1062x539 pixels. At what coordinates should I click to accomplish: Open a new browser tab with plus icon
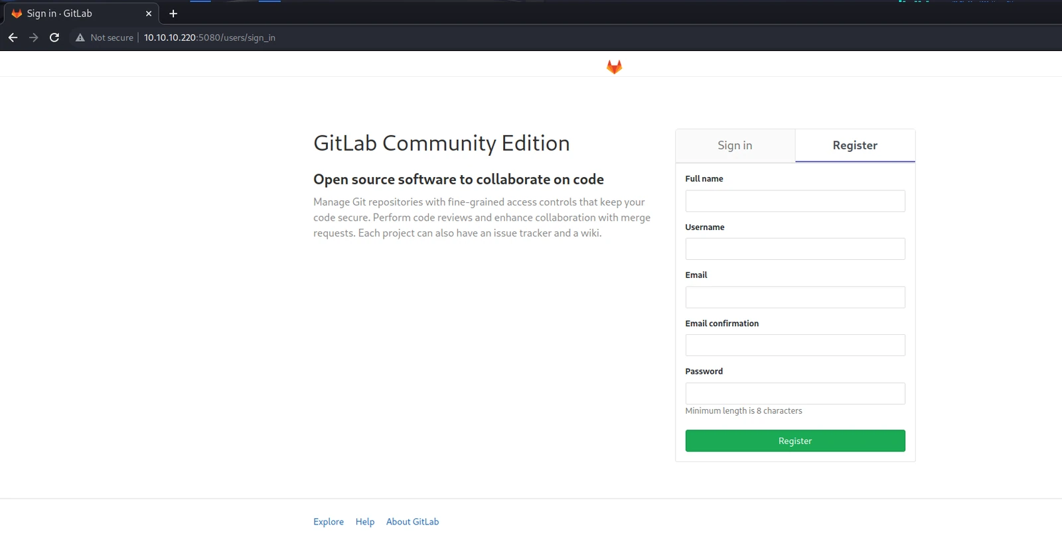point(173,13)
